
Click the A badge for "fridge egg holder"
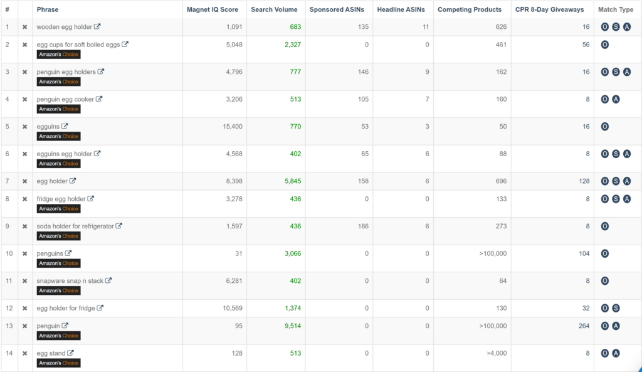(x=625, y=199)
